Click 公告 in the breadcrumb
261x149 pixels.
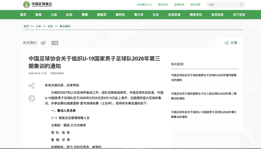tap(38, 26)
